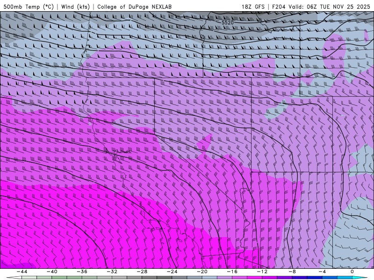
Task: Click the '-36' colorbar tick label
Action: click(x=82, y=272)
